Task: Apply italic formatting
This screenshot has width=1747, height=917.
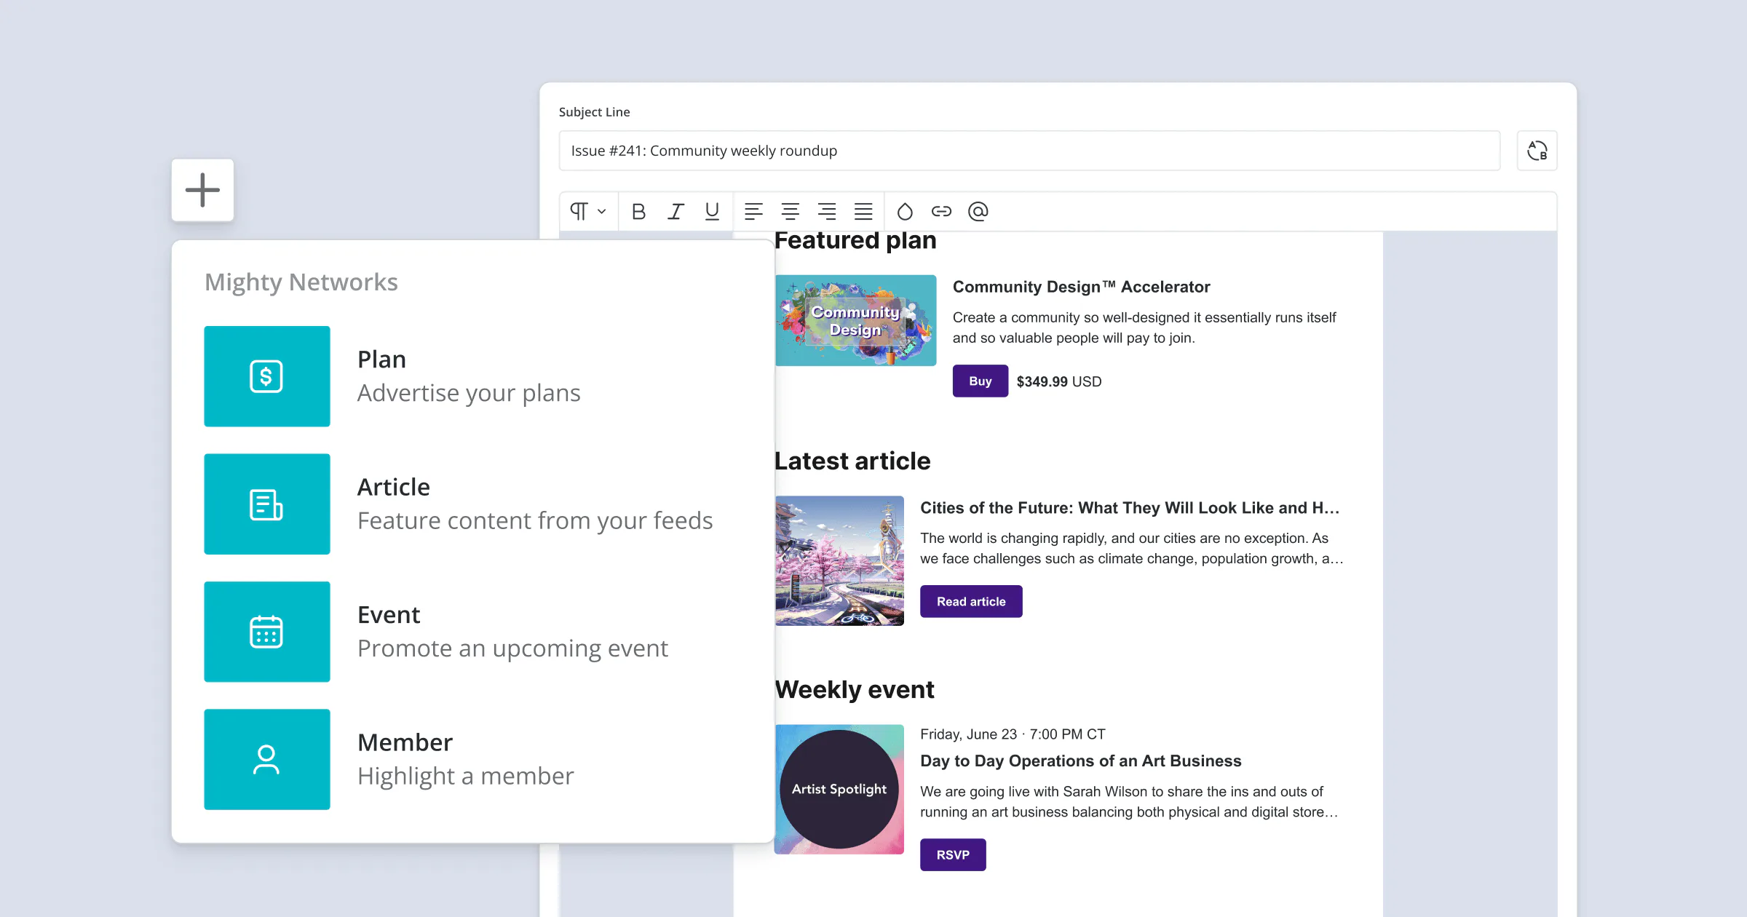Action: (676, 212)
